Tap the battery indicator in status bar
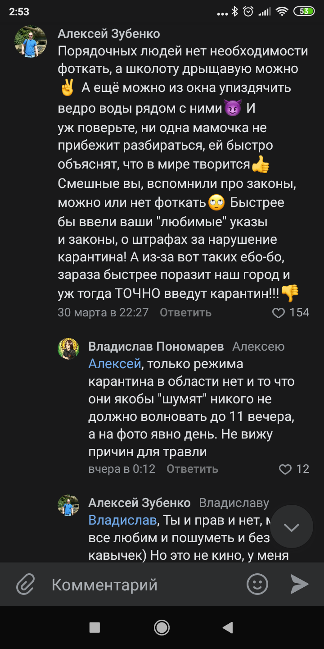This screenshot has height=649, width=324. [304, 12]
